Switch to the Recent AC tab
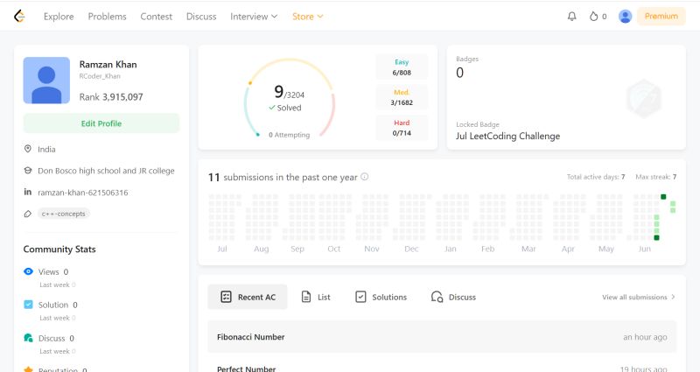 (248, 297)
